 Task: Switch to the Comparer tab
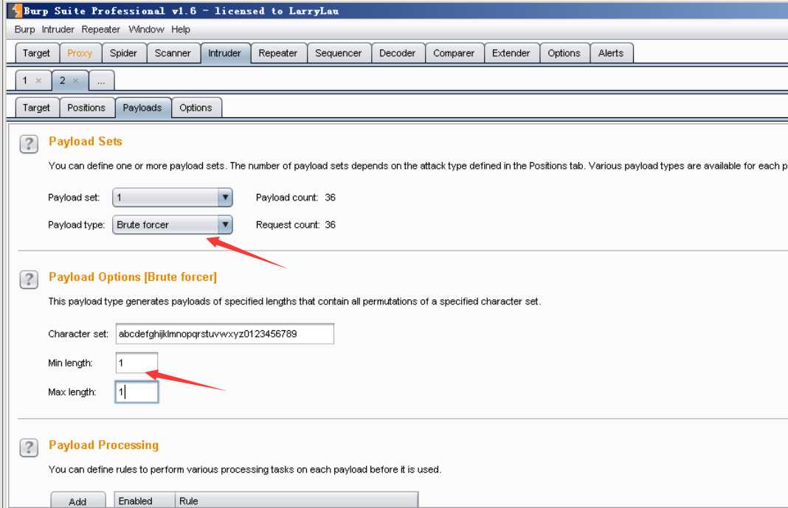click(x=453, y=53)
